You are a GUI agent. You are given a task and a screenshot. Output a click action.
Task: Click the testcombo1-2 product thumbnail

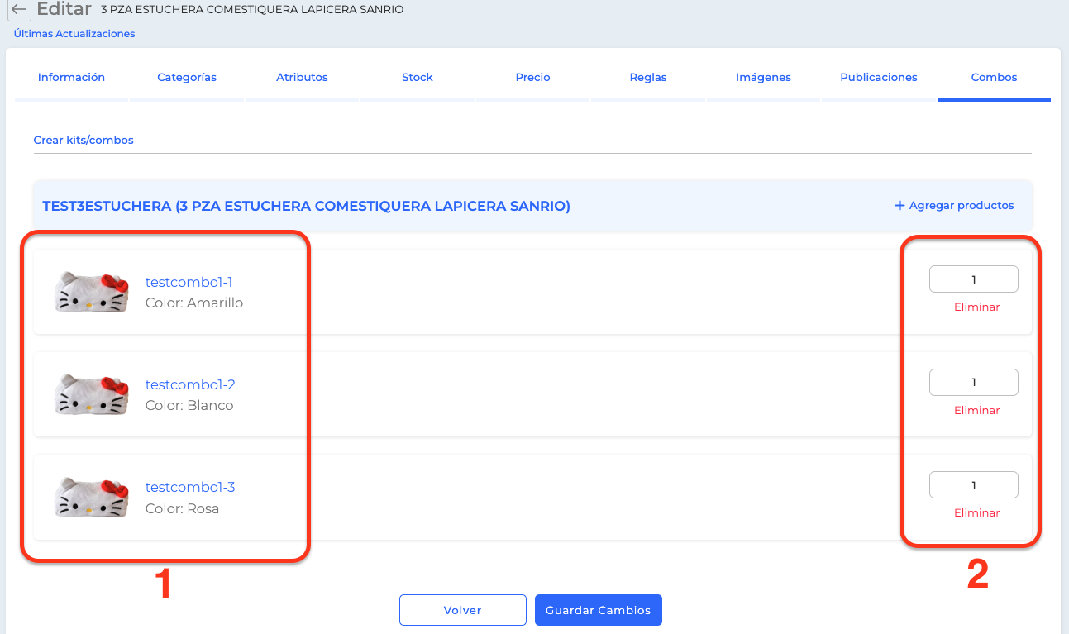[91, 394]
